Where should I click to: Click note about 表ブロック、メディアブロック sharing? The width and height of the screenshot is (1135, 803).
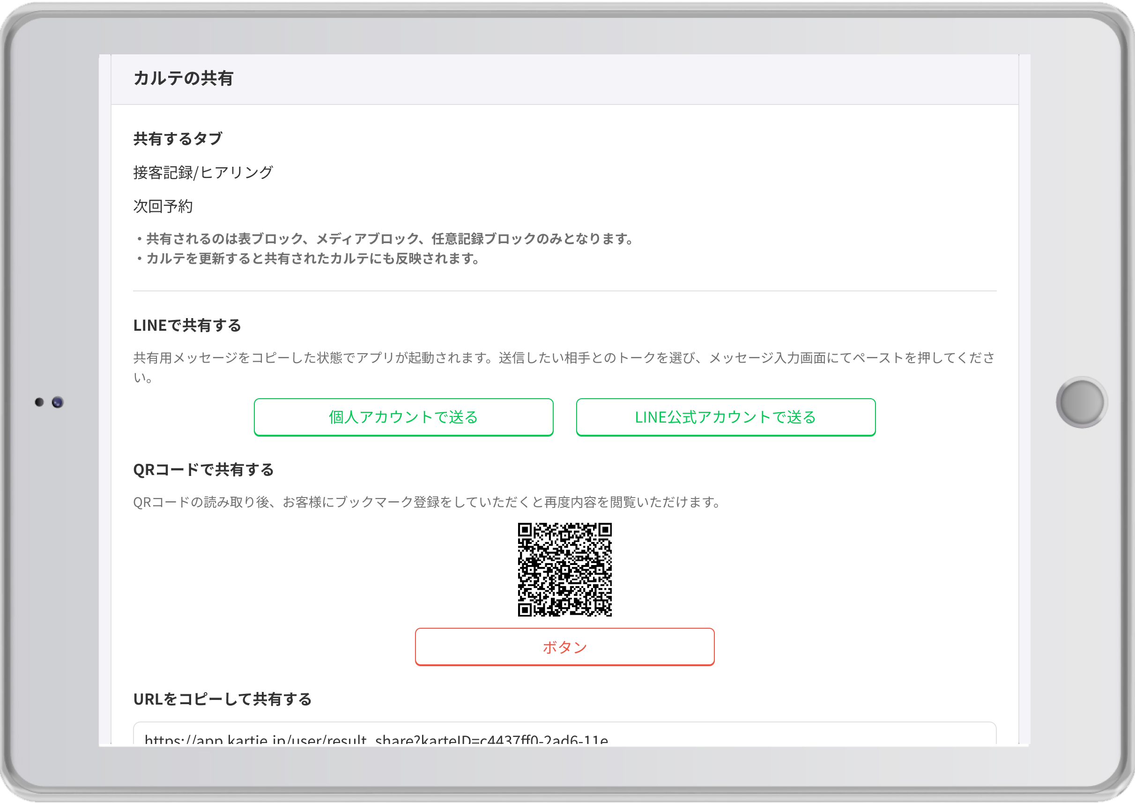pyautogui.click(x=386, y=239)
